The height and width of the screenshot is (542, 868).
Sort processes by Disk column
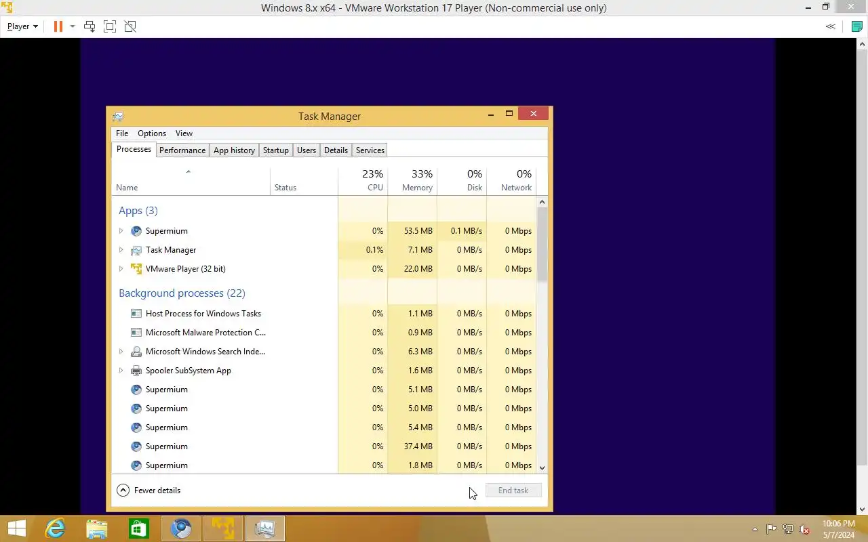(x=462, y=181)
